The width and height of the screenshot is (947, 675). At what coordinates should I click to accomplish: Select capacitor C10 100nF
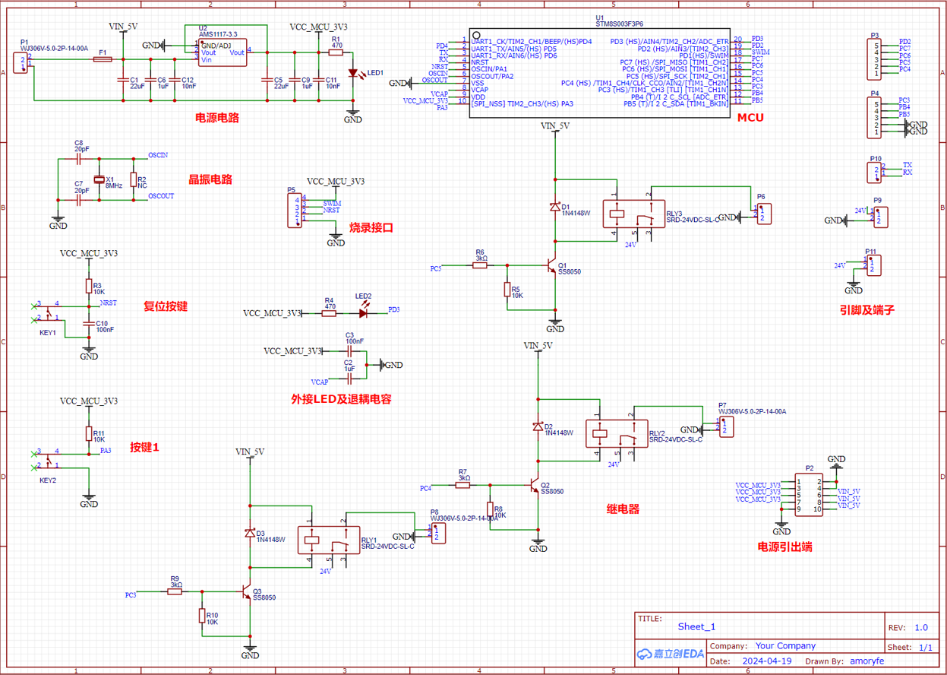[90, 325]
